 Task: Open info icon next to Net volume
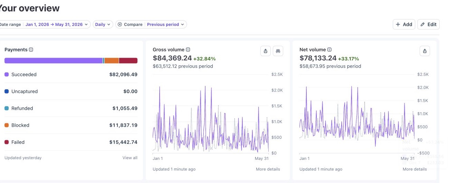330,50
